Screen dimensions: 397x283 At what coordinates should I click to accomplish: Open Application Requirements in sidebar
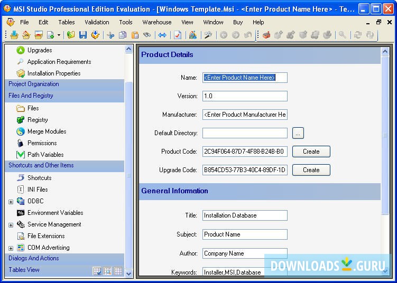(59, 62)
